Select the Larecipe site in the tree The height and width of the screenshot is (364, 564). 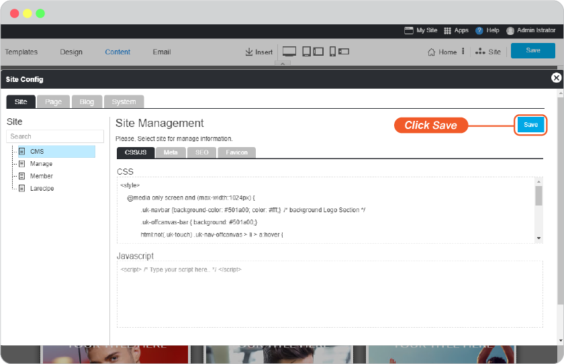(42, 188)
